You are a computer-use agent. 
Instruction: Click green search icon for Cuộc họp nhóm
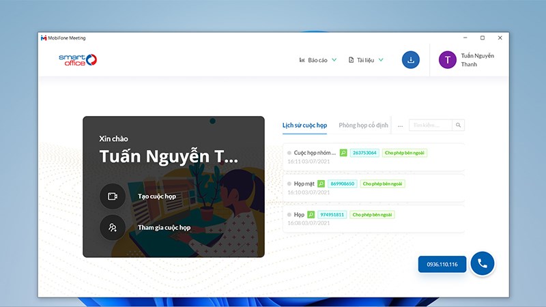pos(343,153)
